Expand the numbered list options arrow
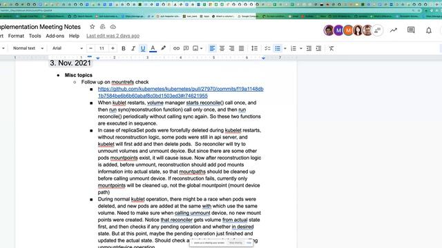 [301, 48]
